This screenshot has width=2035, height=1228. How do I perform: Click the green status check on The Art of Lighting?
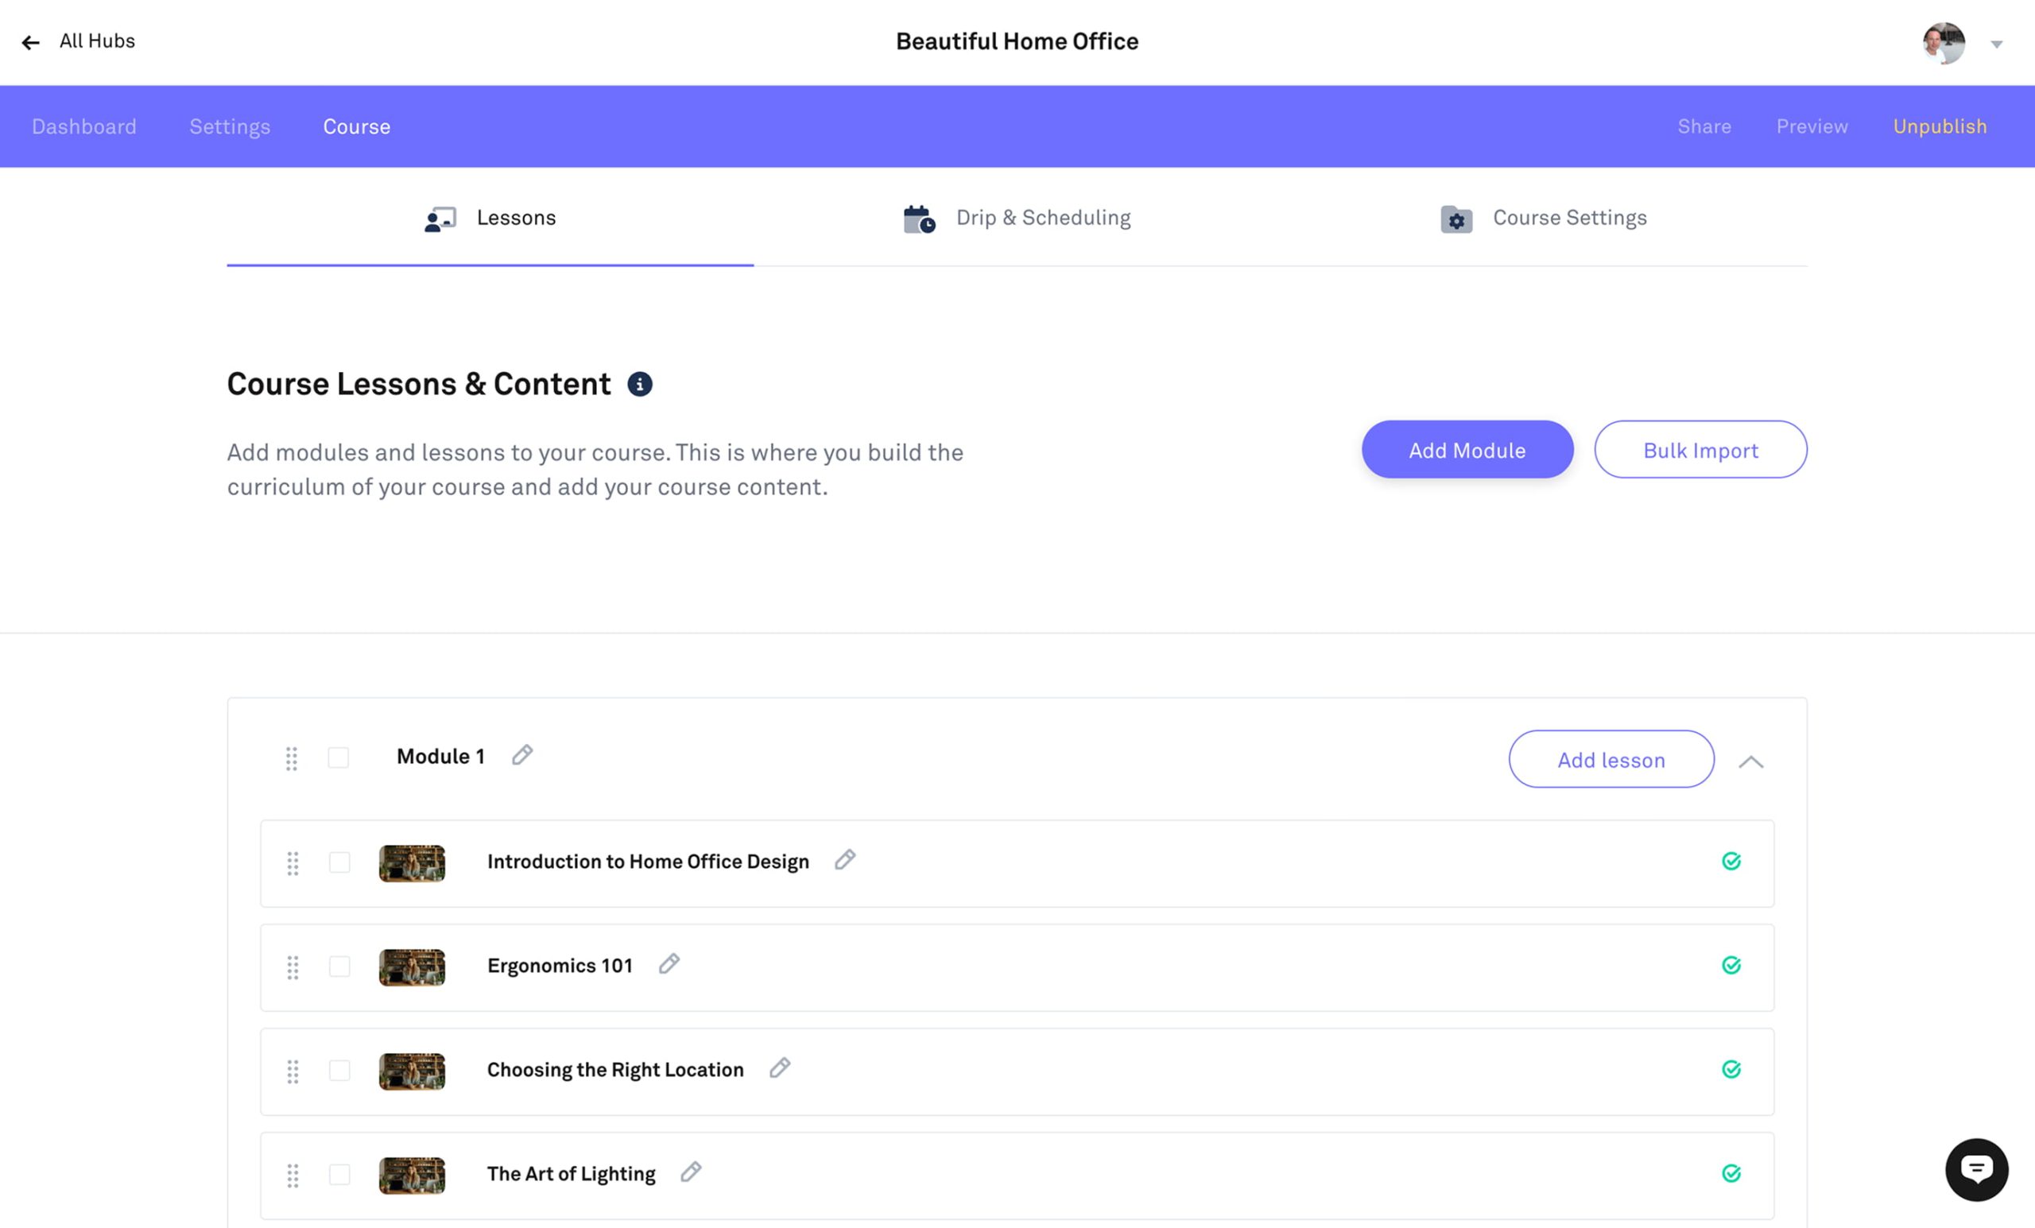point(1733,1172)
